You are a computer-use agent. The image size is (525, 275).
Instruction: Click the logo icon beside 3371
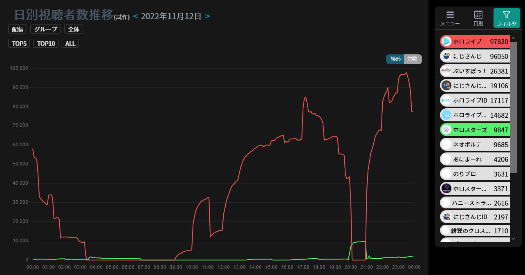(x=446, y=188)
